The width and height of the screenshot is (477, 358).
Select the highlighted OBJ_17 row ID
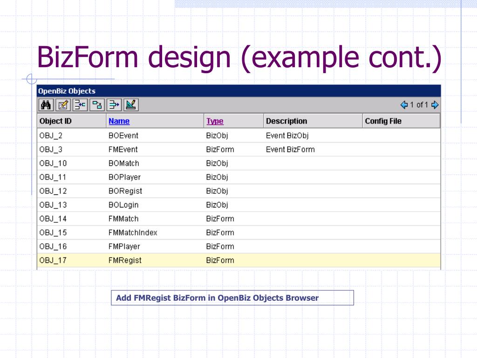(x=53, y=260)
